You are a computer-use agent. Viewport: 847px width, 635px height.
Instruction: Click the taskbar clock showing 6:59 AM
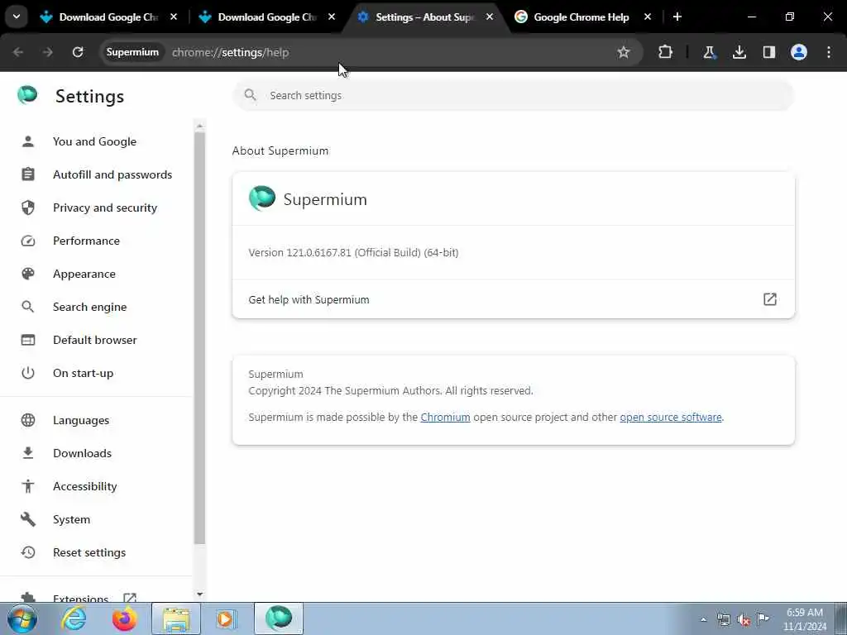[805, 619]
